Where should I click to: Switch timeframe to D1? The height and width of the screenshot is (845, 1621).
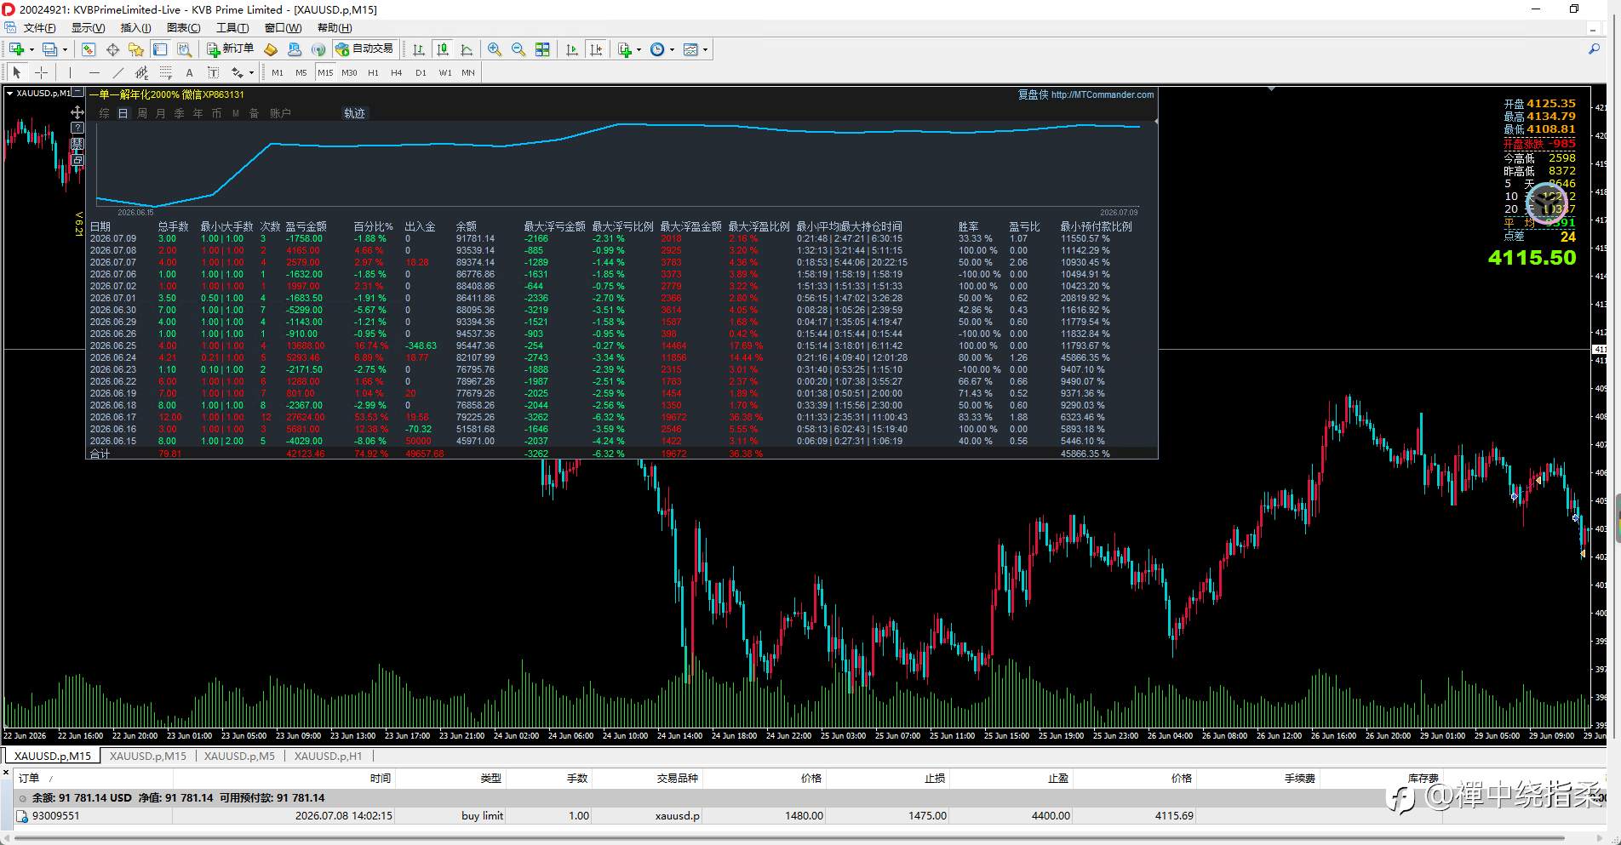tap(421, 72)
